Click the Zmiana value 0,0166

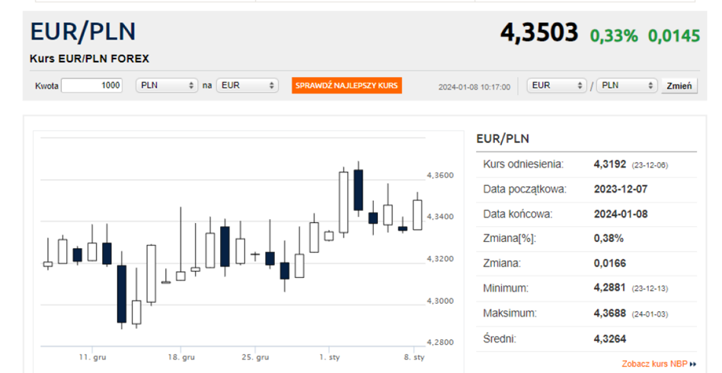point(609,263)
